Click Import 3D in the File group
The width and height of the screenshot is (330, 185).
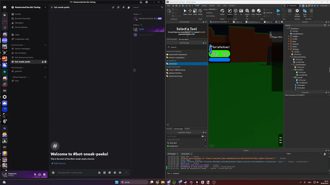247,12
